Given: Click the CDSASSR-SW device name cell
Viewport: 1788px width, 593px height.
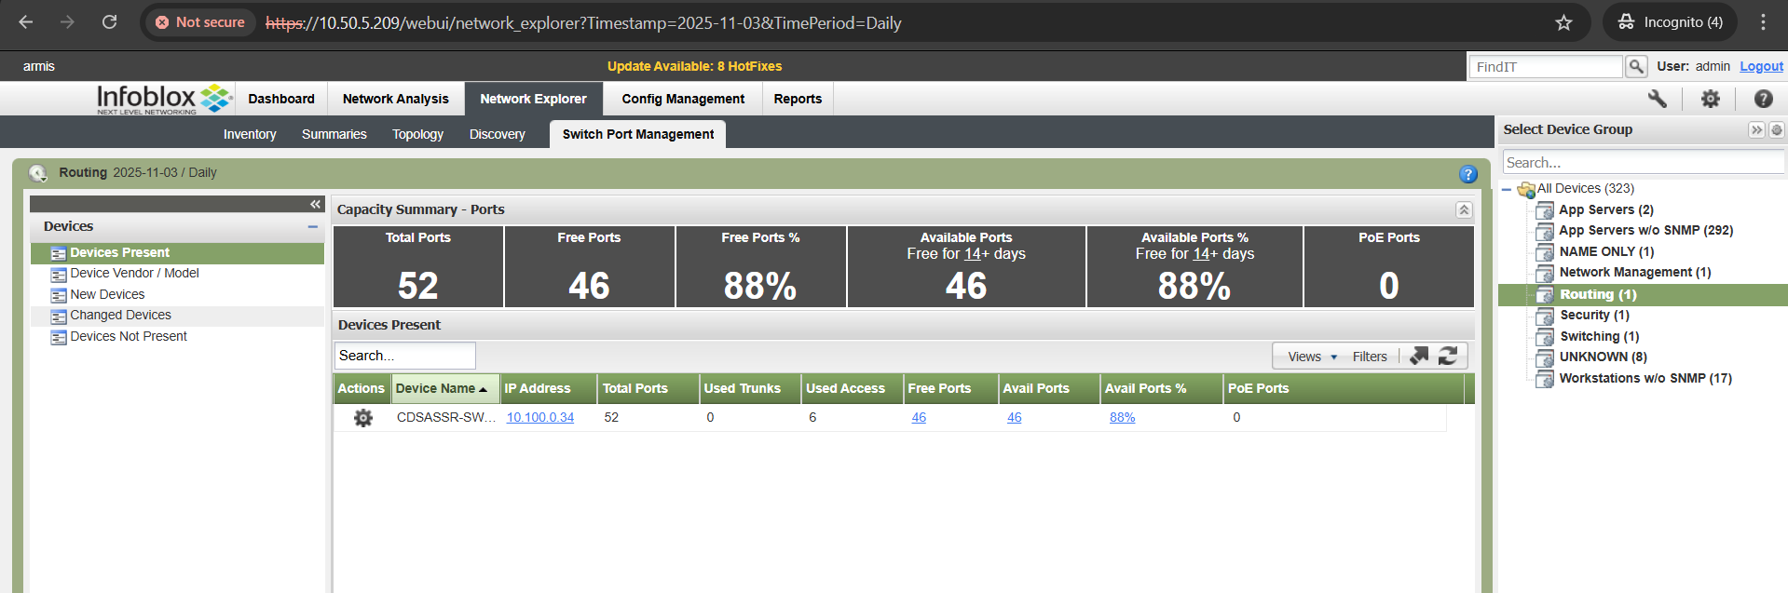Looking at the screenshot, I should [x=445, y=417].
